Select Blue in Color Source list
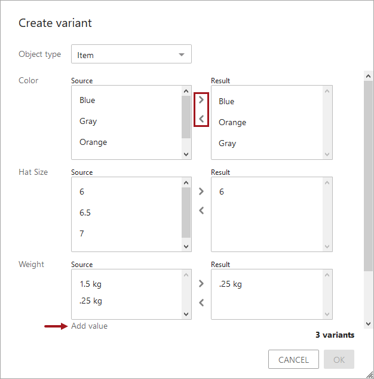The width and height of the screenshot is (374, 379). point(87,100)
